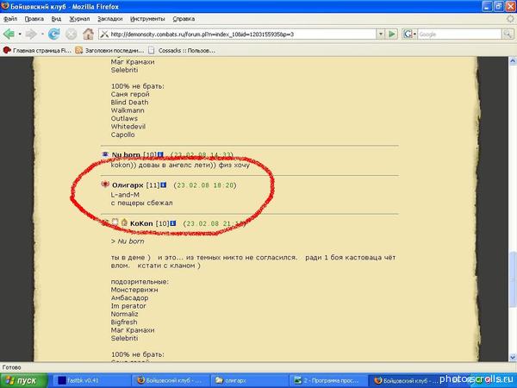Go back with the green Back arrow
This screenshot has height=388, width=517.
click(x=9, y=34)
